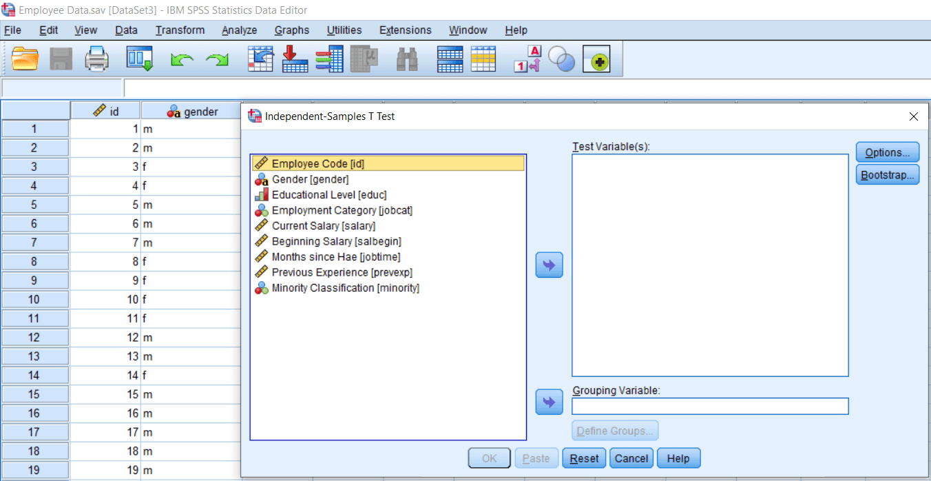Open the File menu
The height and width of the screenshot is (481, 931).
click(x=12, y=30)
